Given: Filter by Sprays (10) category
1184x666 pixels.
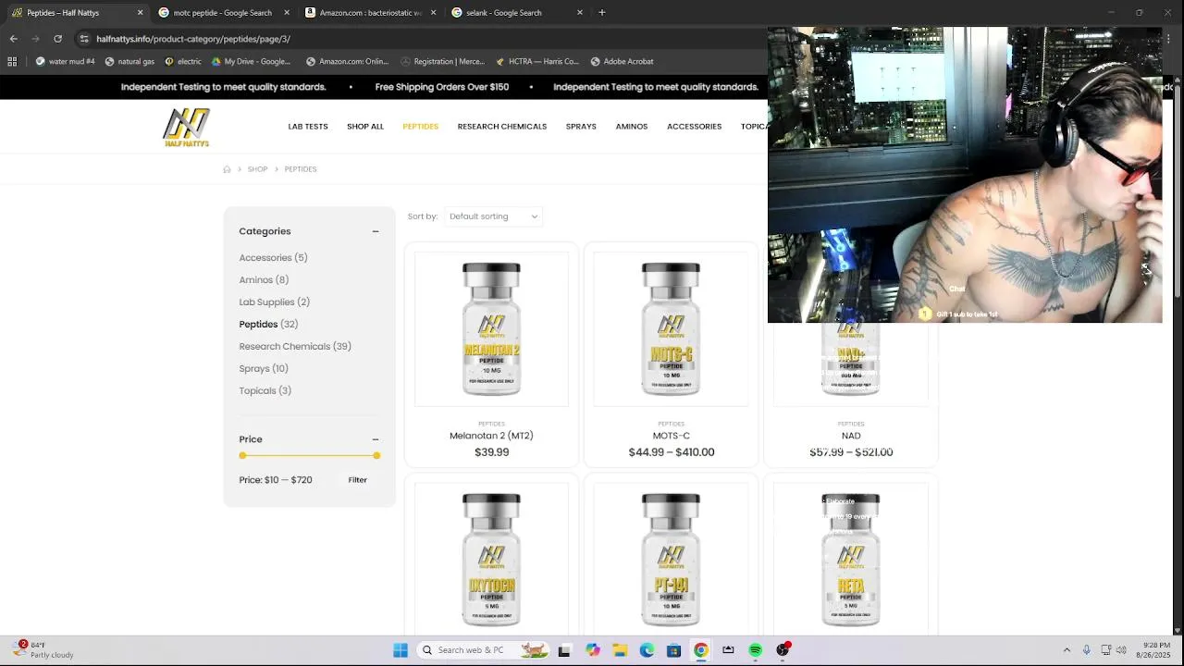Looking at the screenshot, I should click(264, 369).
